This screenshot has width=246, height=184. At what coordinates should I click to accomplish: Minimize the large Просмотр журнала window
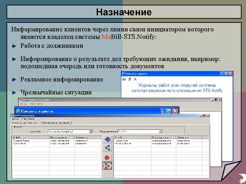point(163,111)
